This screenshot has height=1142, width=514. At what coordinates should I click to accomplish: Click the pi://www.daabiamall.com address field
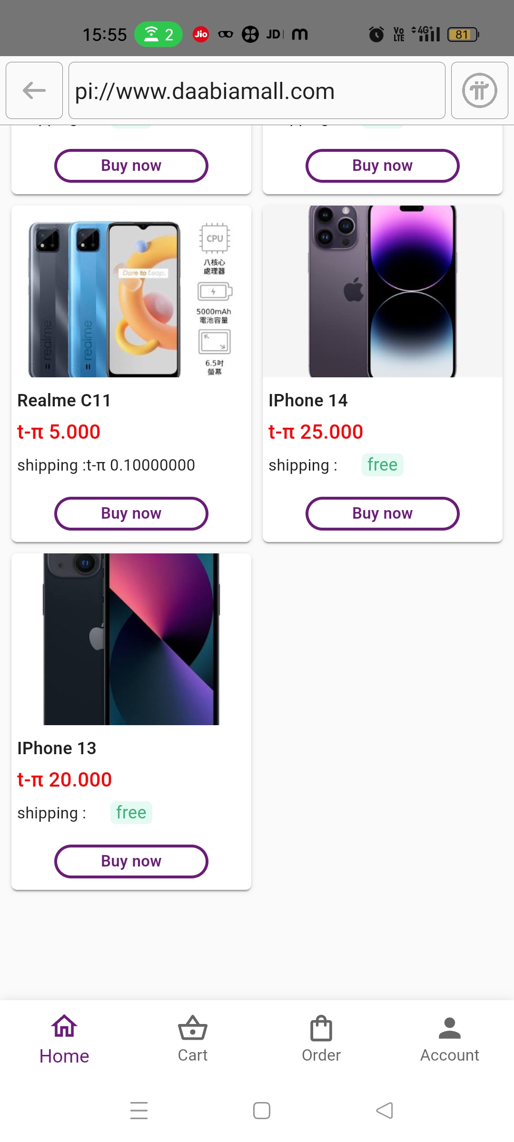tap(257, 90)
